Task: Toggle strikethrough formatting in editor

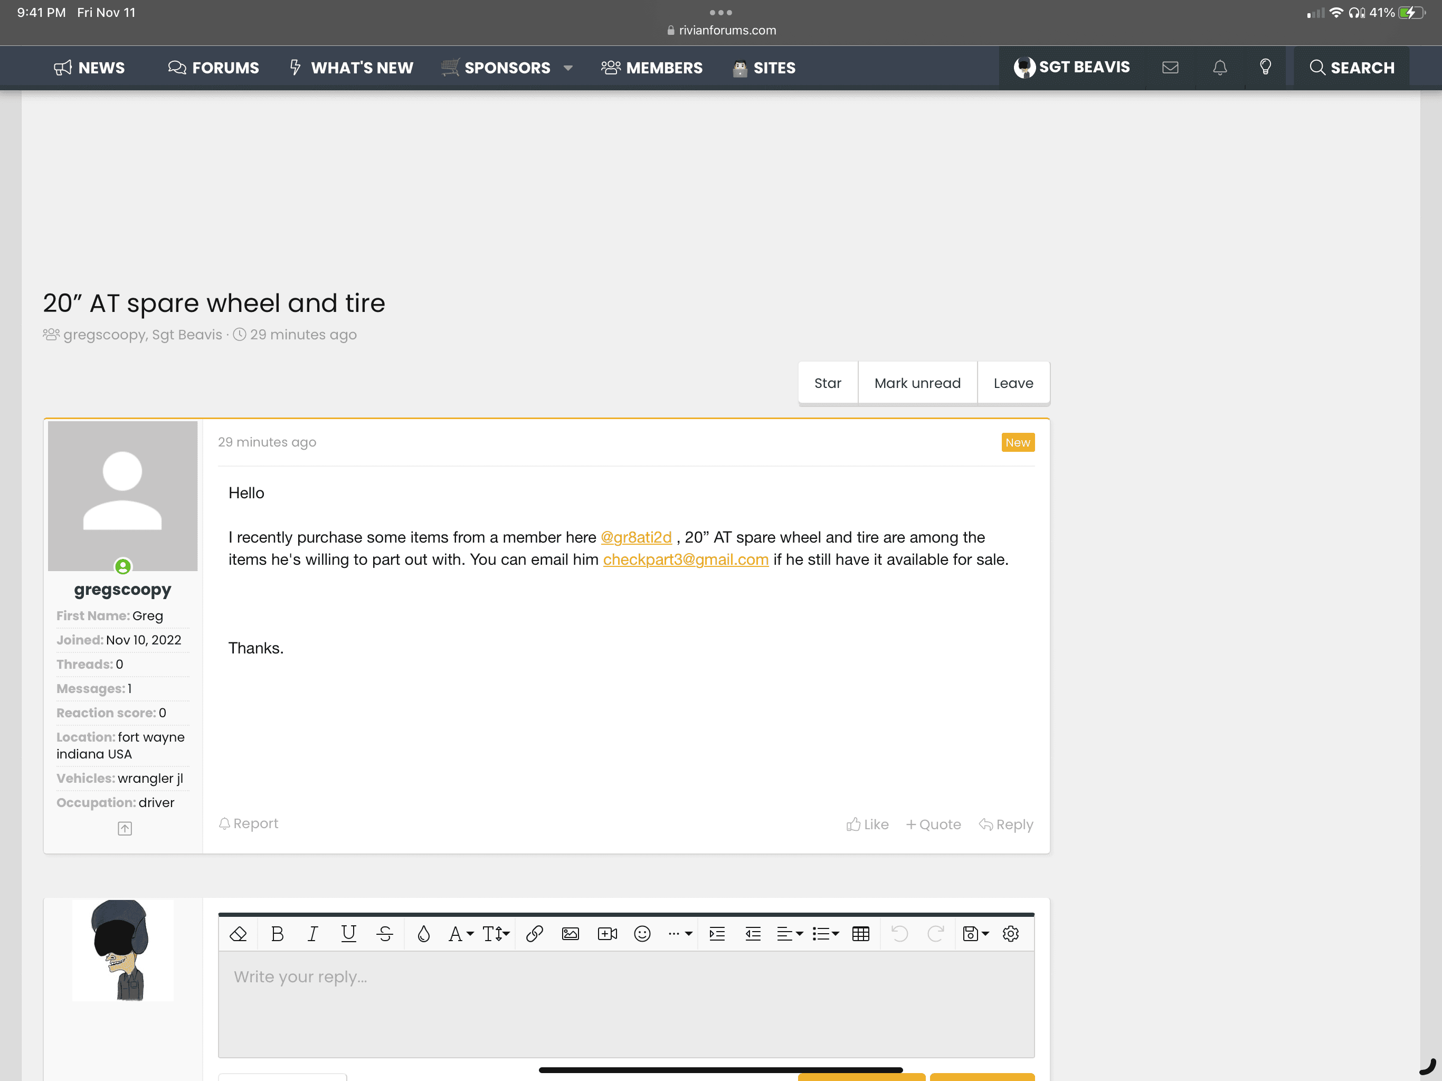Action: 385,934
